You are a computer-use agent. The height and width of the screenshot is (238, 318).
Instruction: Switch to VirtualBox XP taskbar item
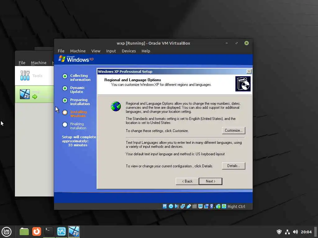[x=74, y=231]
